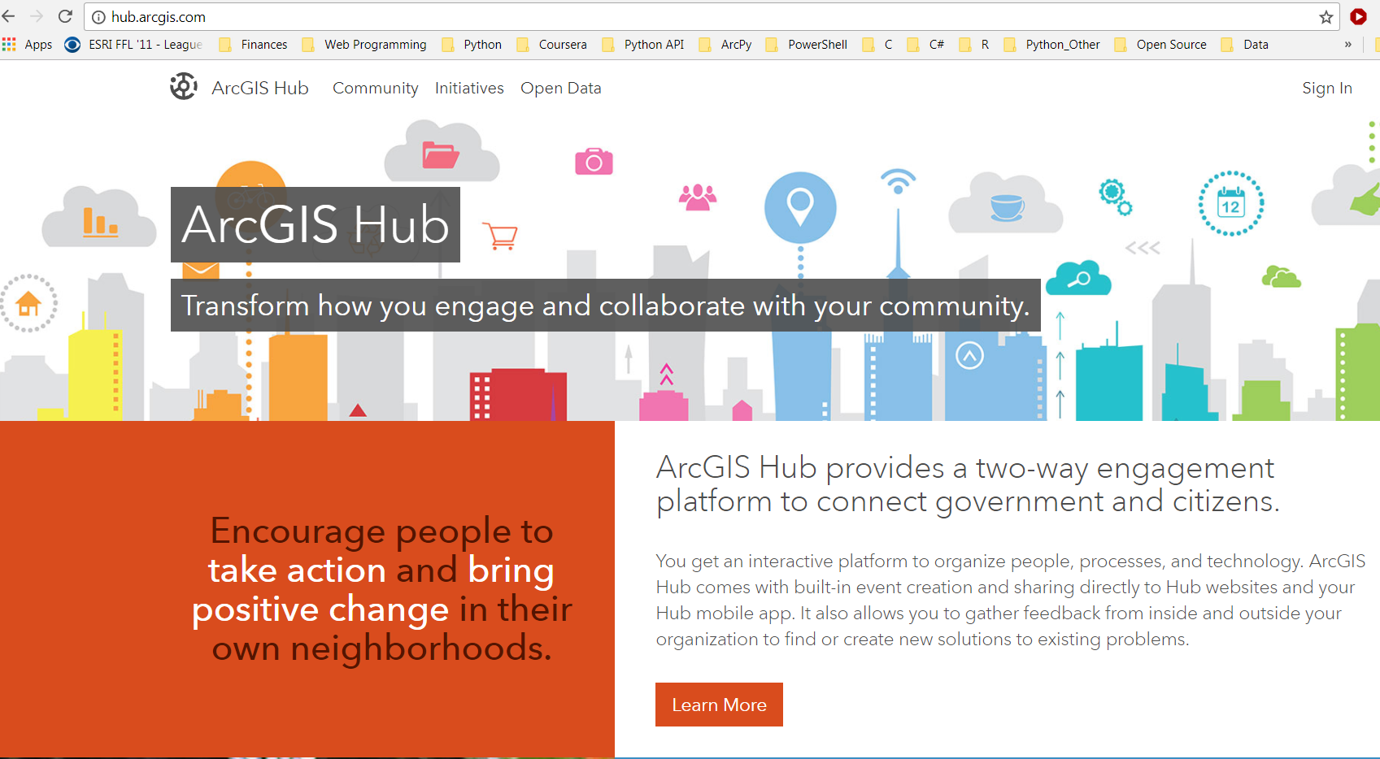Open the Data bookmark folder

(1245, 45)
